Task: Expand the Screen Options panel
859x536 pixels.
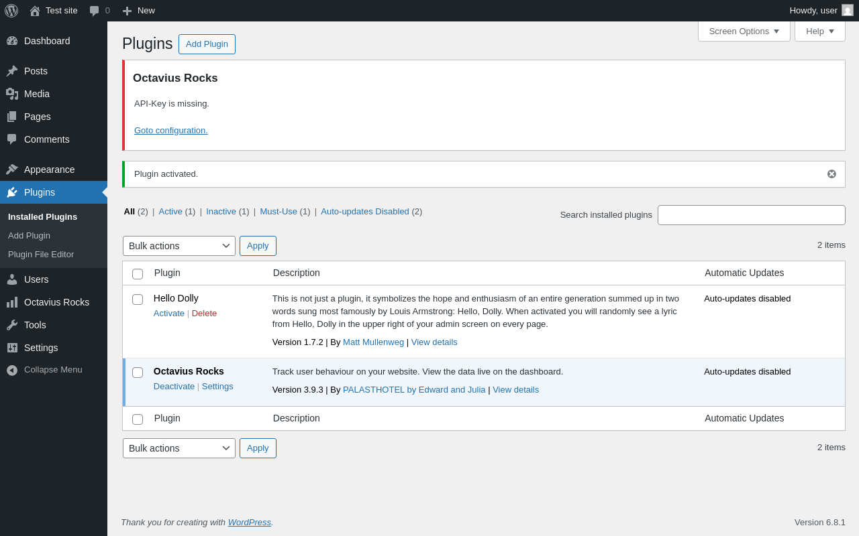Action: tap(744, 31)
